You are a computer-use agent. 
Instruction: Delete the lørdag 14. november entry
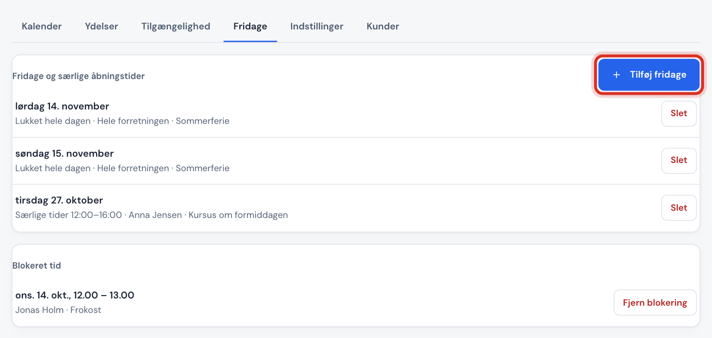[x=679, y=114]
